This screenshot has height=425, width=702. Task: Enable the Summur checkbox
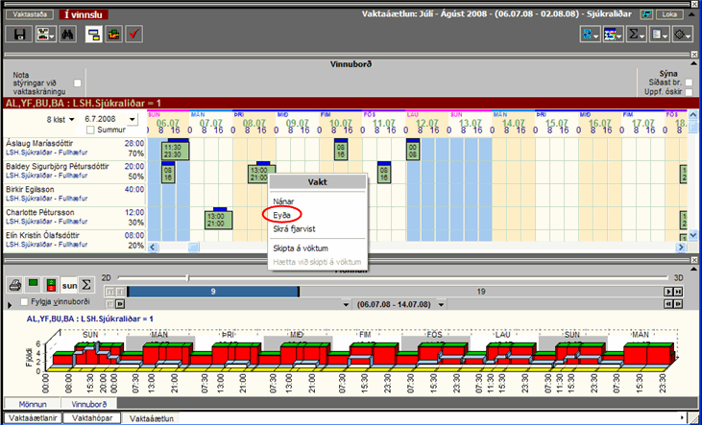click(90, 130)
